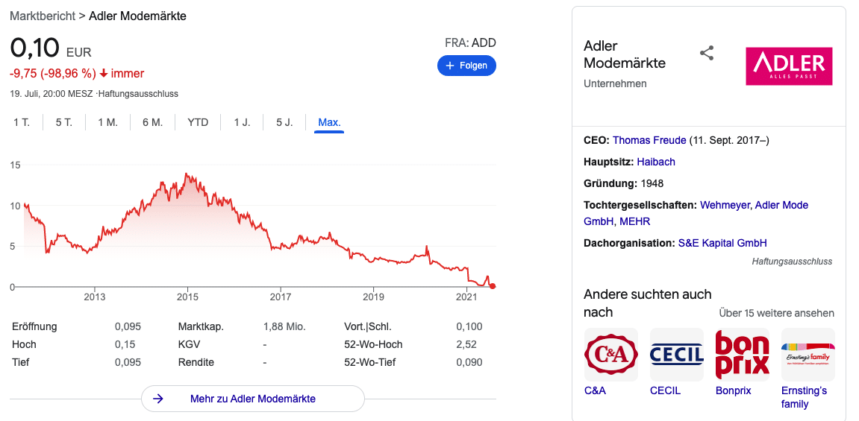859x421 pixels.
Task: Click the ADLER pink logo image
Action: click(x=789, y=66)
